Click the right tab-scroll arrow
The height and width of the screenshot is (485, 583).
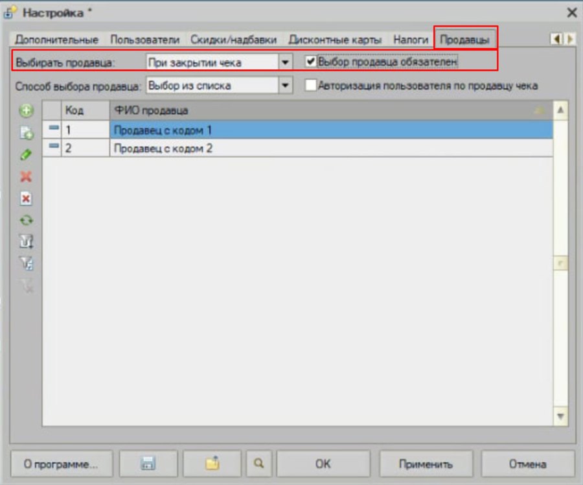[x=569, y=39]
